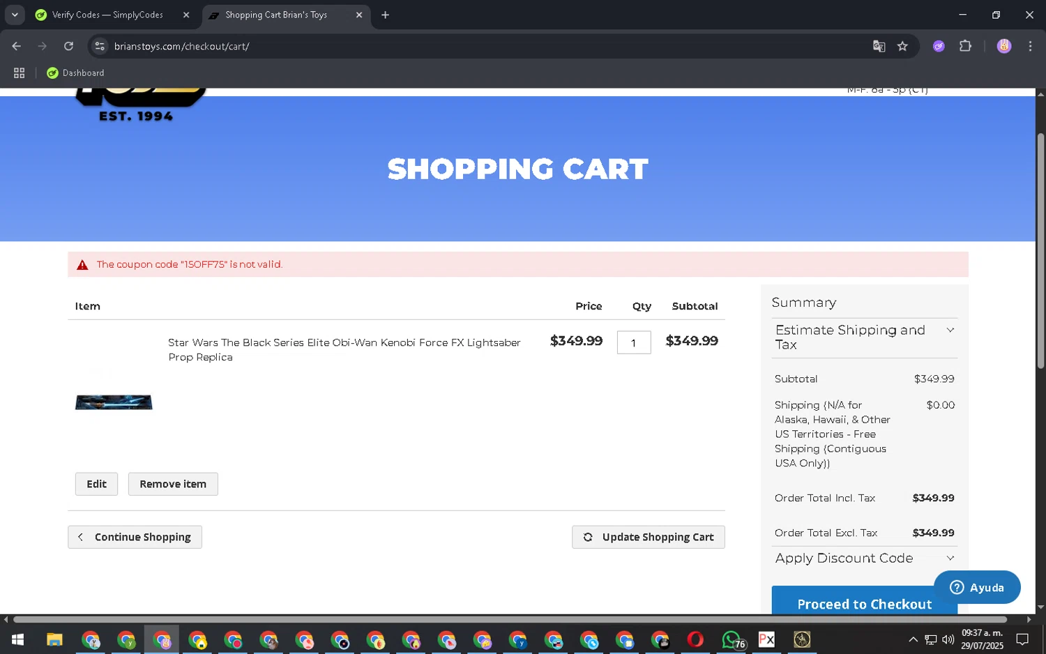Expand Estimate Shipping and Tax section
Image resolution: width=1046 pixels, height=654 pixels.
click(x=864, y=337)
